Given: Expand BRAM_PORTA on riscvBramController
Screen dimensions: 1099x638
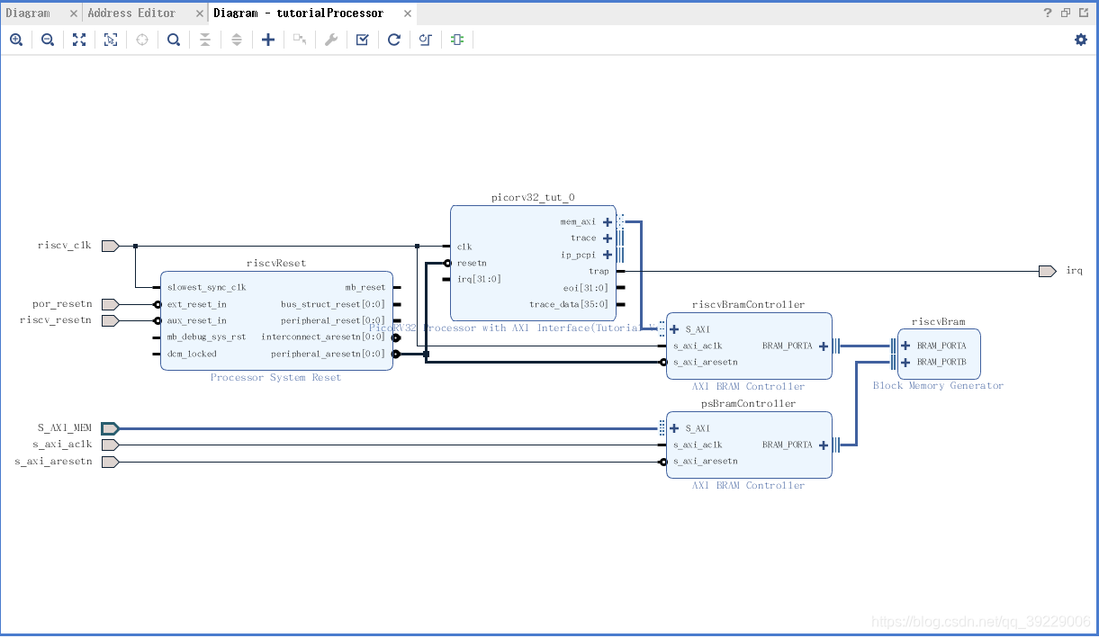Looking at the screenshot, I should (823, 346).
